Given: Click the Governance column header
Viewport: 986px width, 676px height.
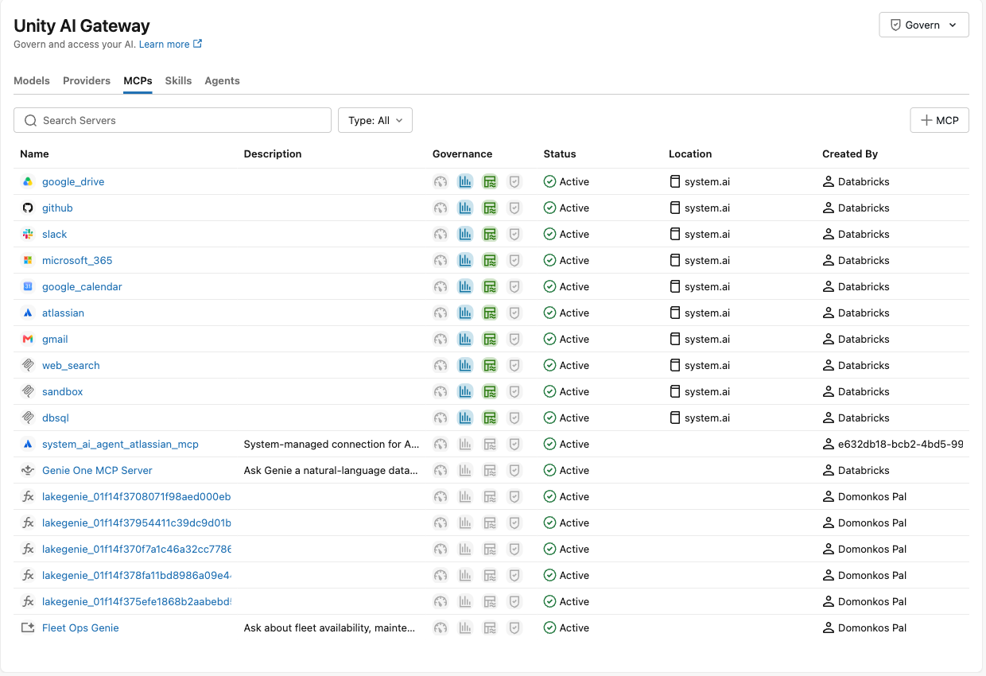Looking at the screenshot, I should click(462, 153).
